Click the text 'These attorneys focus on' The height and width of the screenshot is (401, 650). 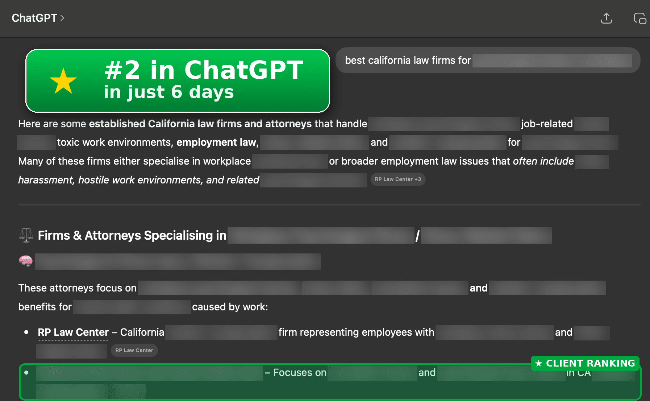coord(78,288)
